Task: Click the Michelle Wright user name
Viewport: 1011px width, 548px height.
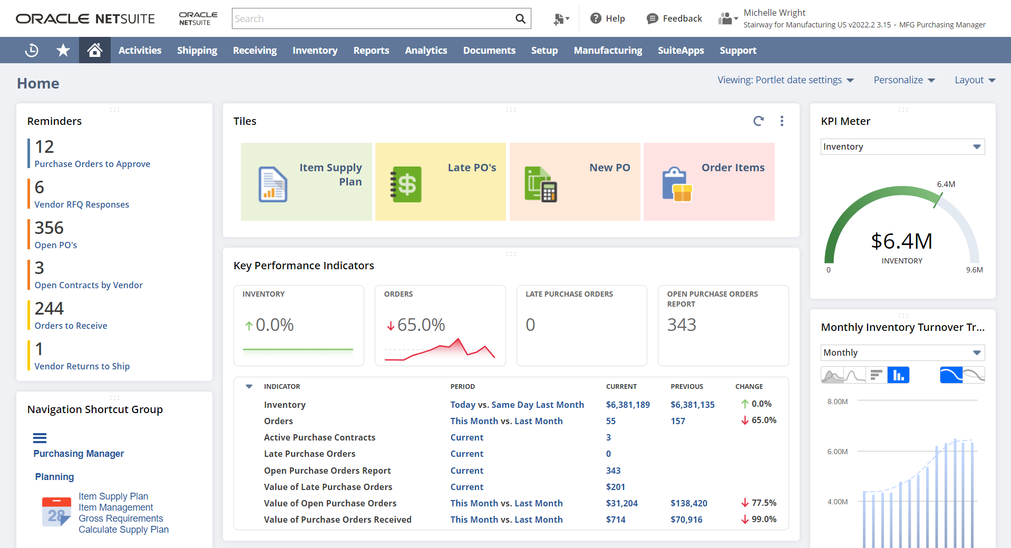Action: (x=774, y=13)
